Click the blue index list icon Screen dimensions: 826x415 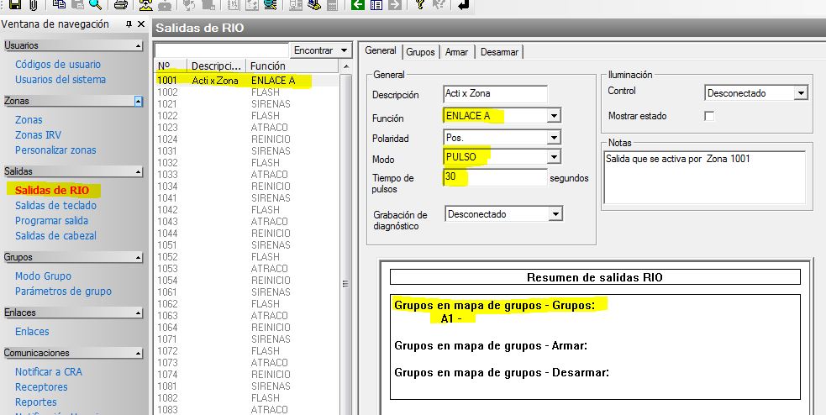[376, 5]
